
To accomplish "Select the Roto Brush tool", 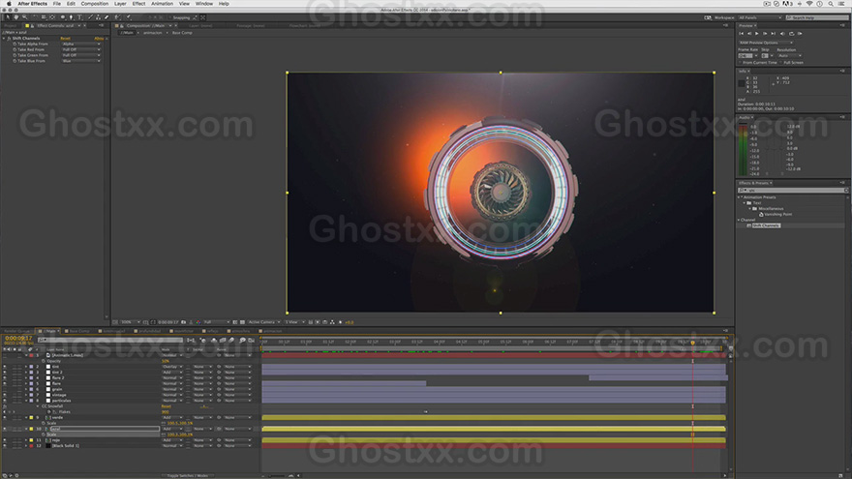I will (117, 17).
